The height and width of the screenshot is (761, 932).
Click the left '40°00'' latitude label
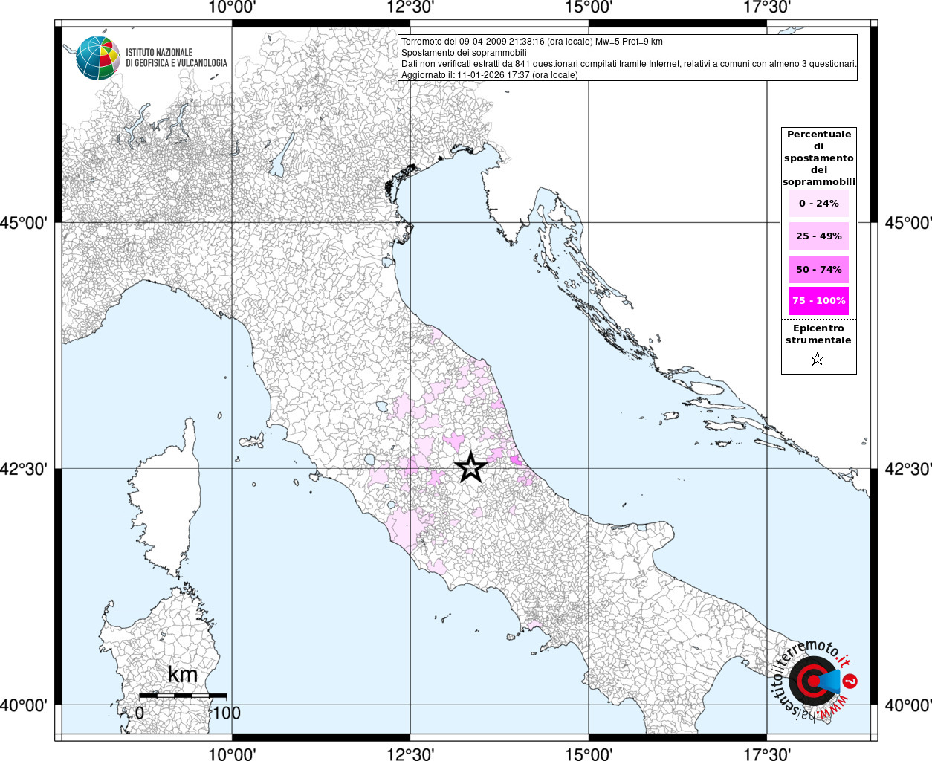[25, 705]
